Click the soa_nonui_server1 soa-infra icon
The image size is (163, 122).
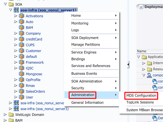click(x=16, y=10)
